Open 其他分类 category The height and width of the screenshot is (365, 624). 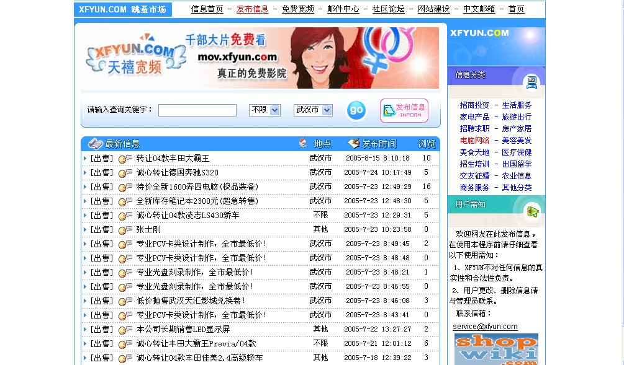click(517, 188)
